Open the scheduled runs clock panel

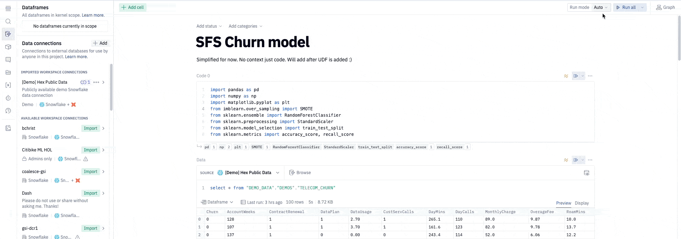pyautogui.click(x=8, y=98)
